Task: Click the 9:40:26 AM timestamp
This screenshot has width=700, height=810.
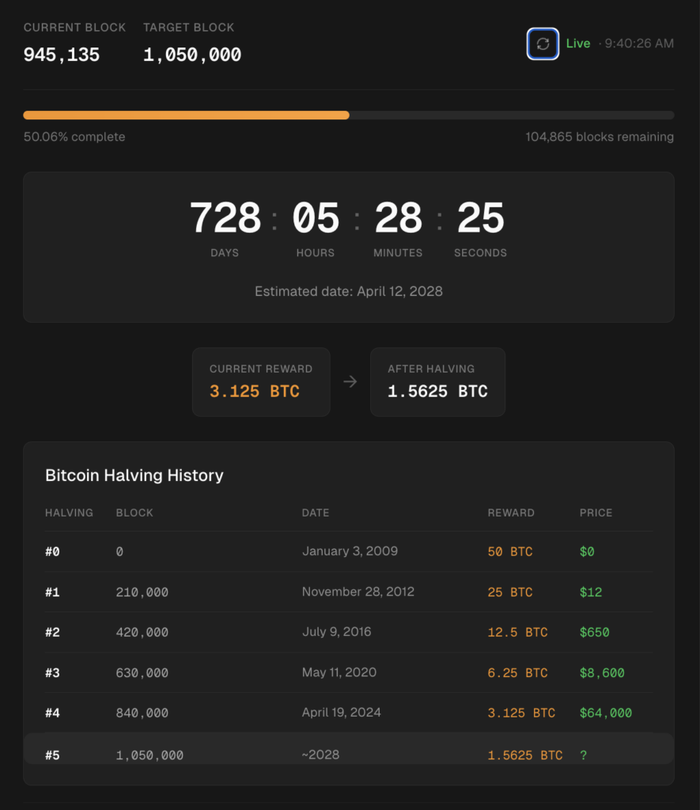Action: 639,44
